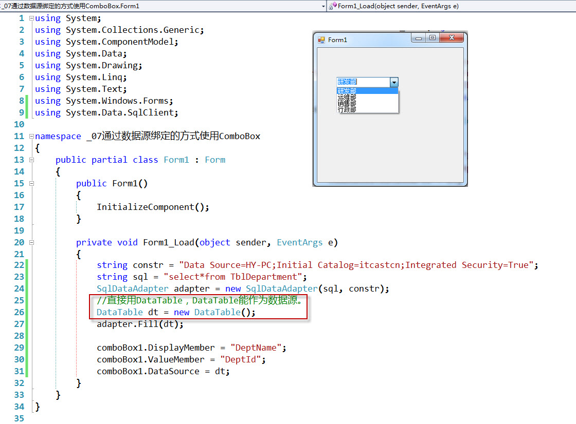Select 运维部 in the dropdown list
The height and width of the screenshot is (424, 576).
click(x=367, y=97)
